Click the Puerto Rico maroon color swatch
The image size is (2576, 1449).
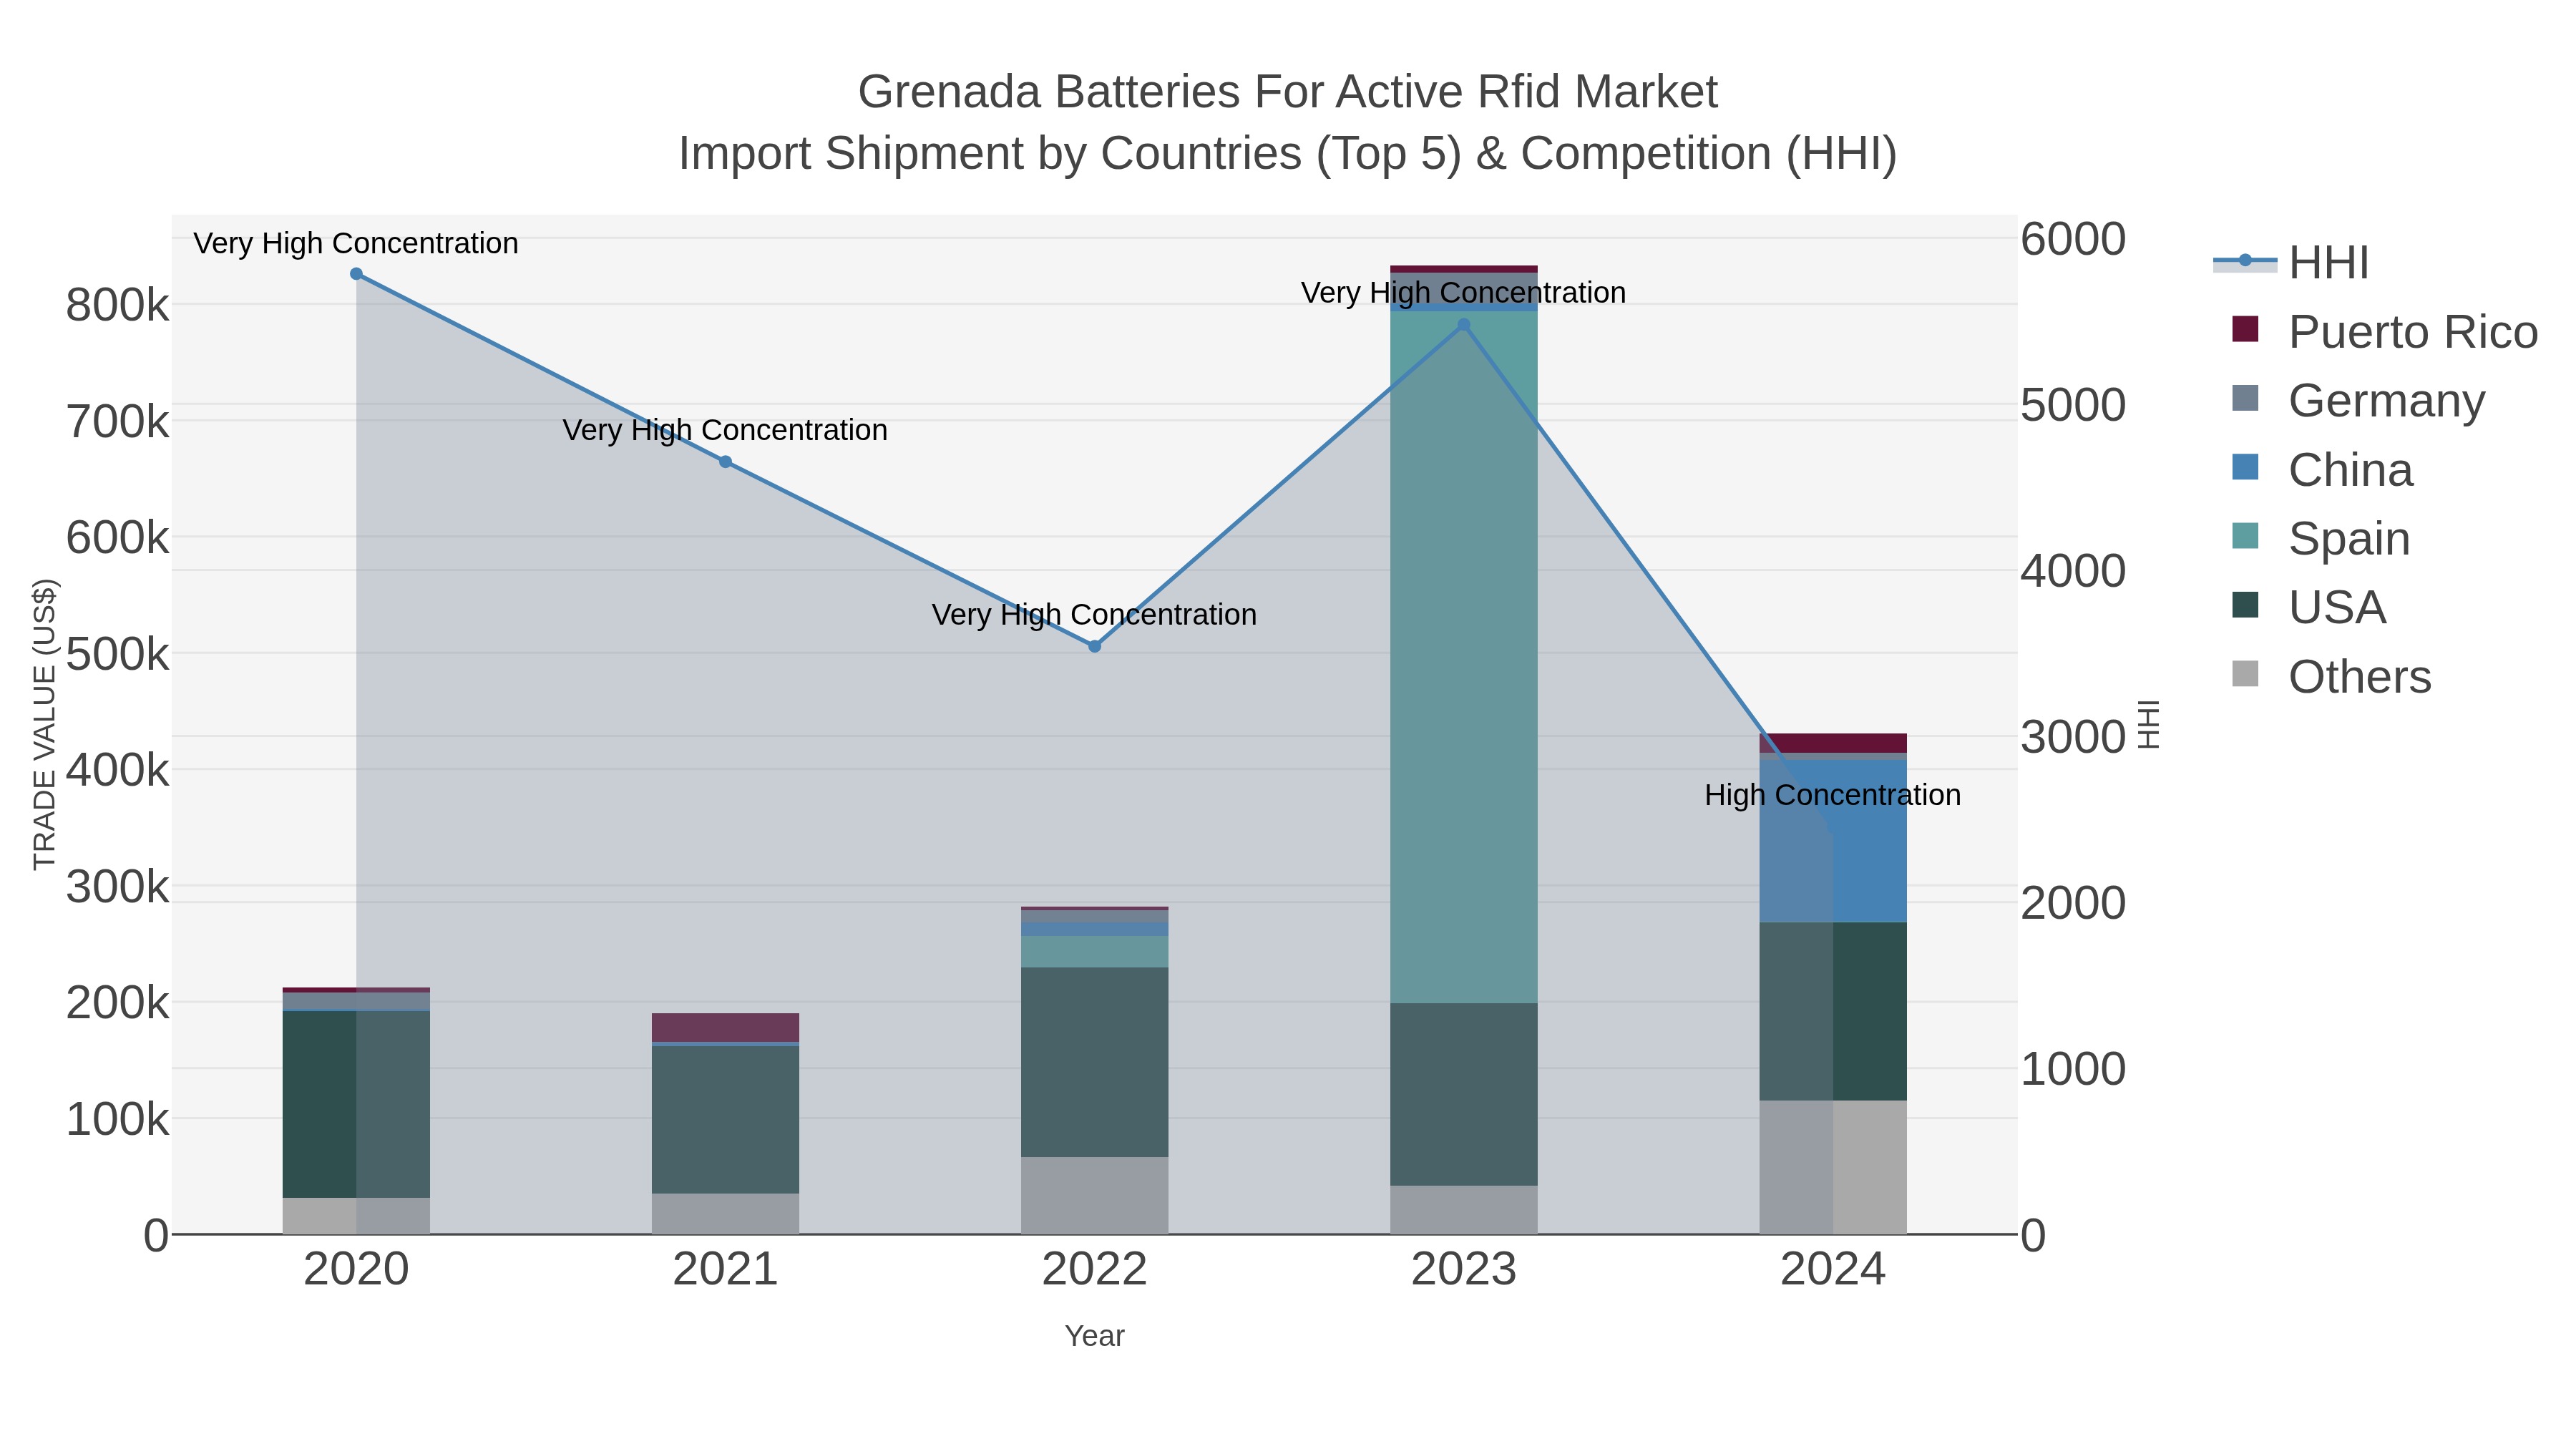coord(2245,329)
